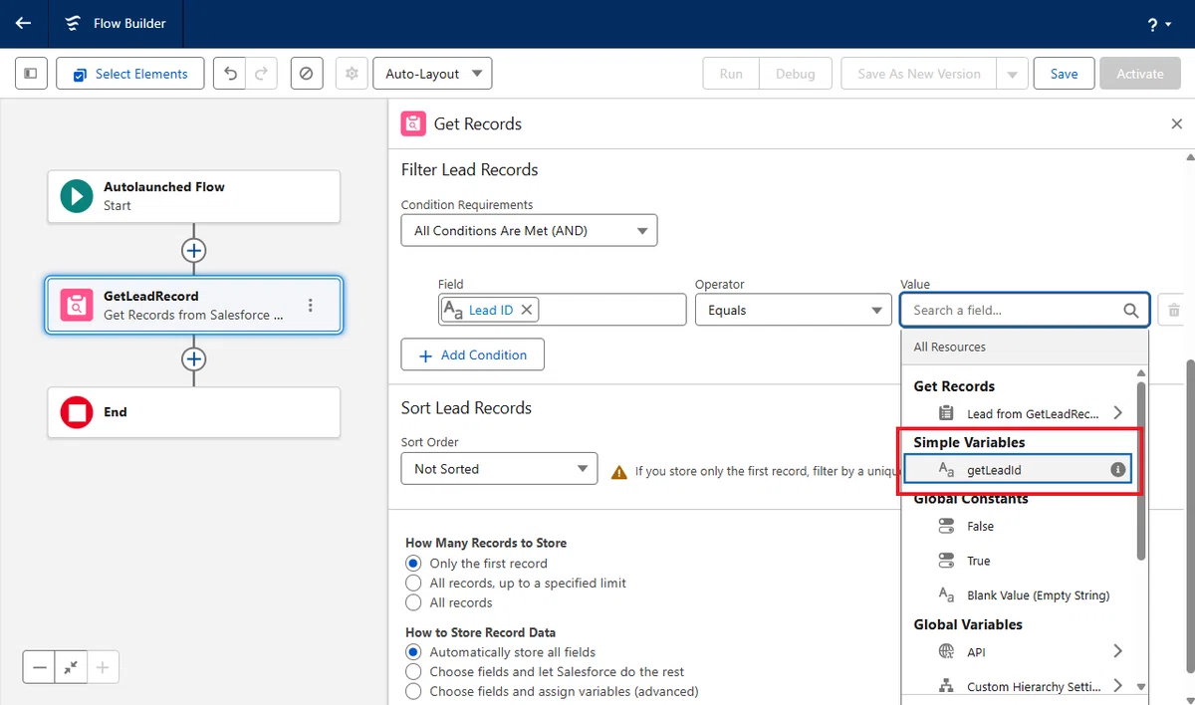
Task: Click the Select Elements button
Action: click(129, 74)
